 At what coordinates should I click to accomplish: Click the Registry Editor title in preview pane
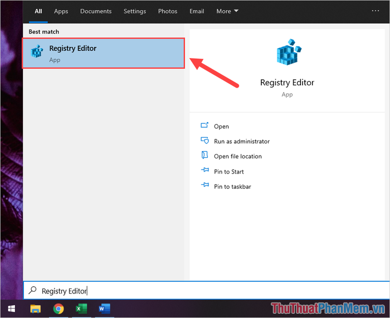pos(287,83)
